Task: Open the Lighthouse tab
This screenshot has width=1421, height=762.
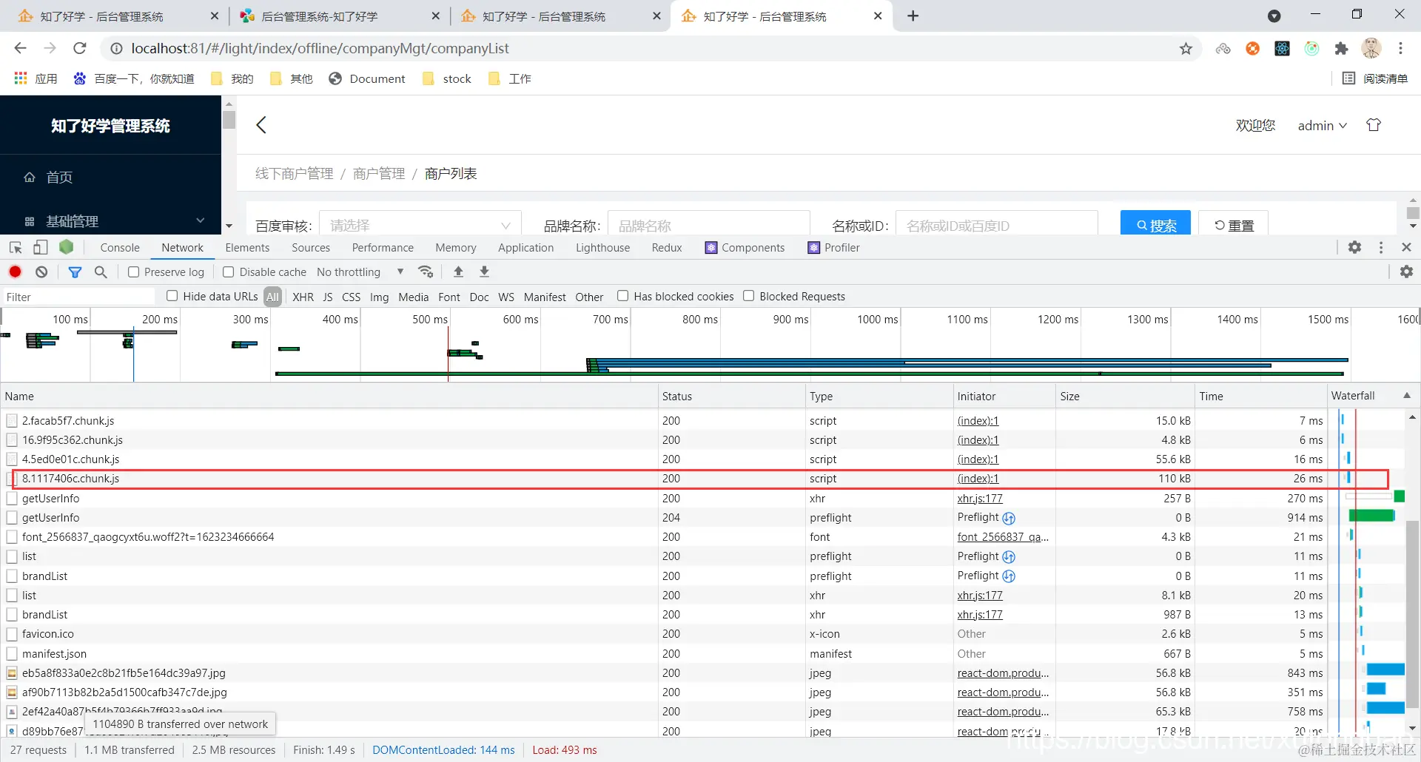Action: [x=602, y=247]
